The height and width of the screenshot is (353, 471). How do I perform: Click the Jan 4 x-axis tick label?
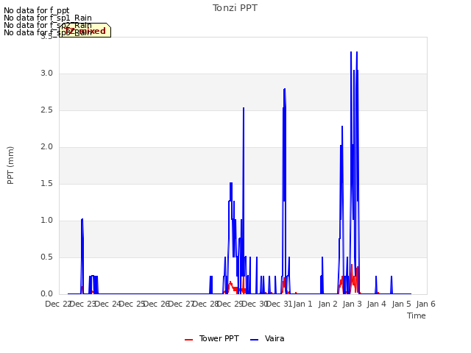point(376,304)
